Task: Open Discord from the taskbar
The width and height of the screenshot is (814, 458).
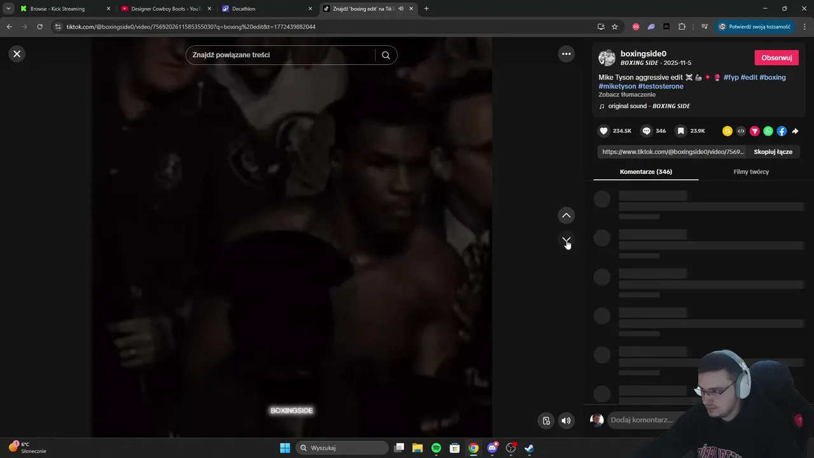Action: pos(492,448)
